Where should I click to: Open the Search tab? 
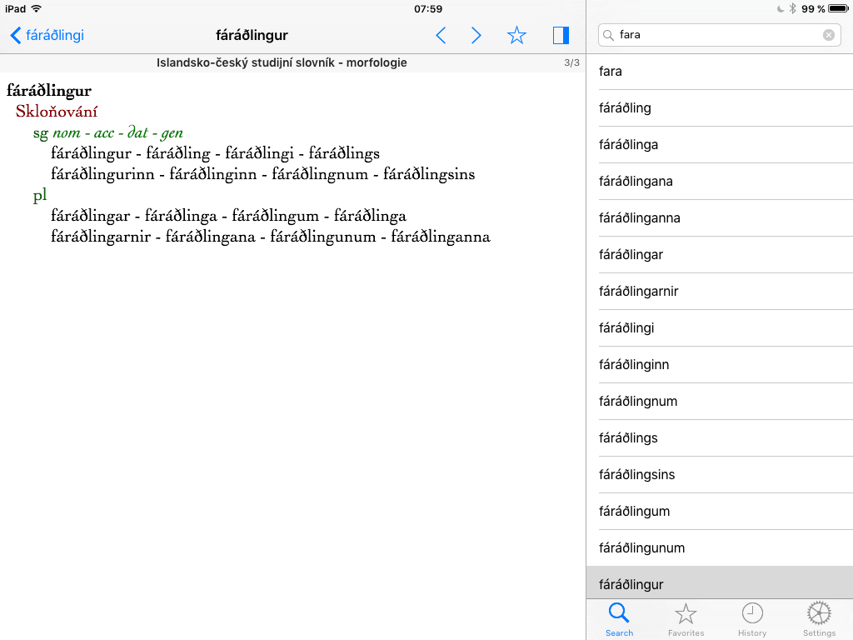(619, 620)
